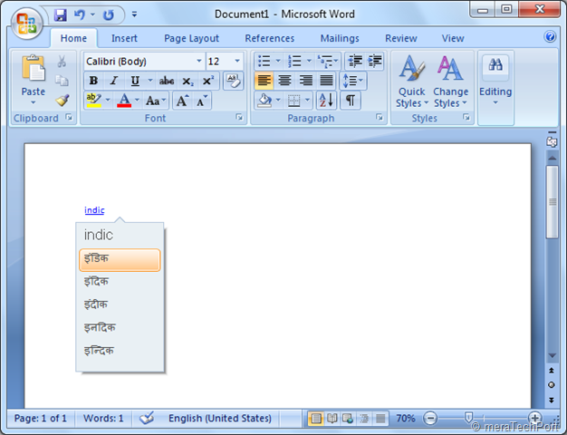The height and width of the screenshot is (435, 567).
Task: Open References tab
Action: tap(269, 38)
